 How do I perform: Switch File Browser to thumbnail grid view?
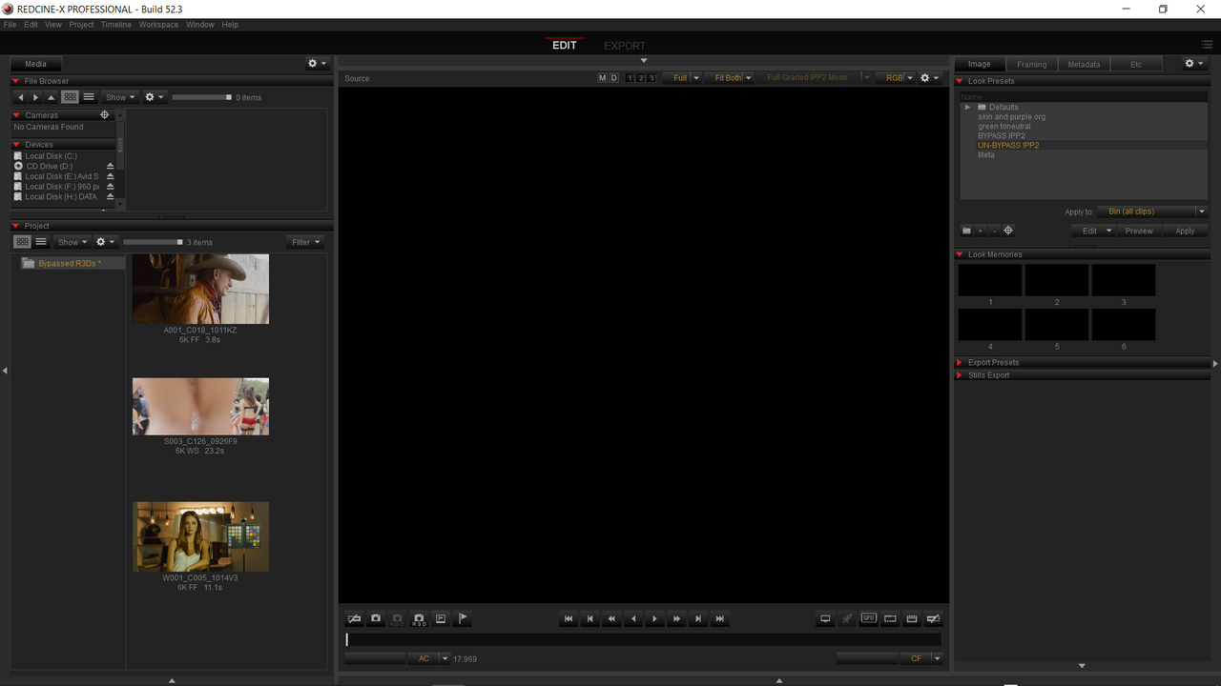click(x=70, y=97)
